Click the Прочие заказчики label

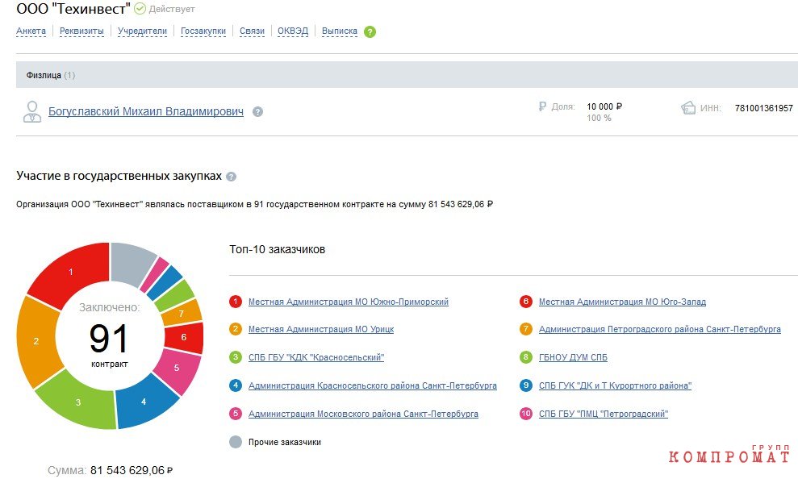point(285,442)
